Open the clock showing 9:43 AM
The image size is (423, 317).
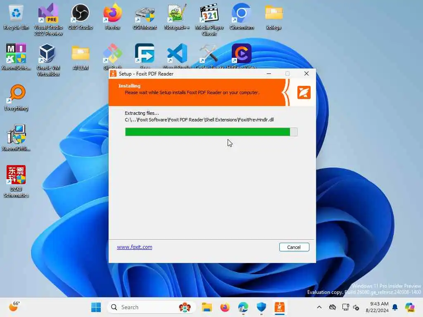coord(377,307)
